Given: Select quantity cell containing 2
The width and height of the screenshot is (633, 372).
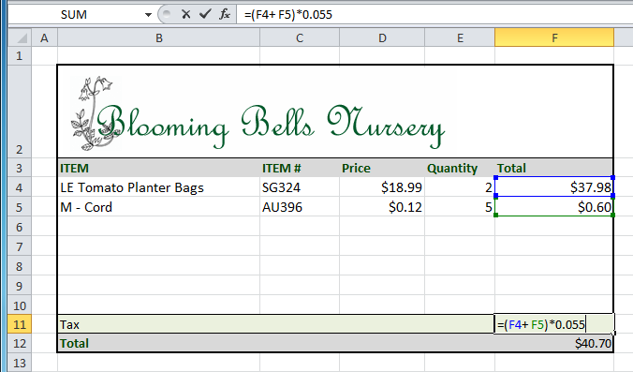Looking at the screenshot, I should (x=460, y=187).
